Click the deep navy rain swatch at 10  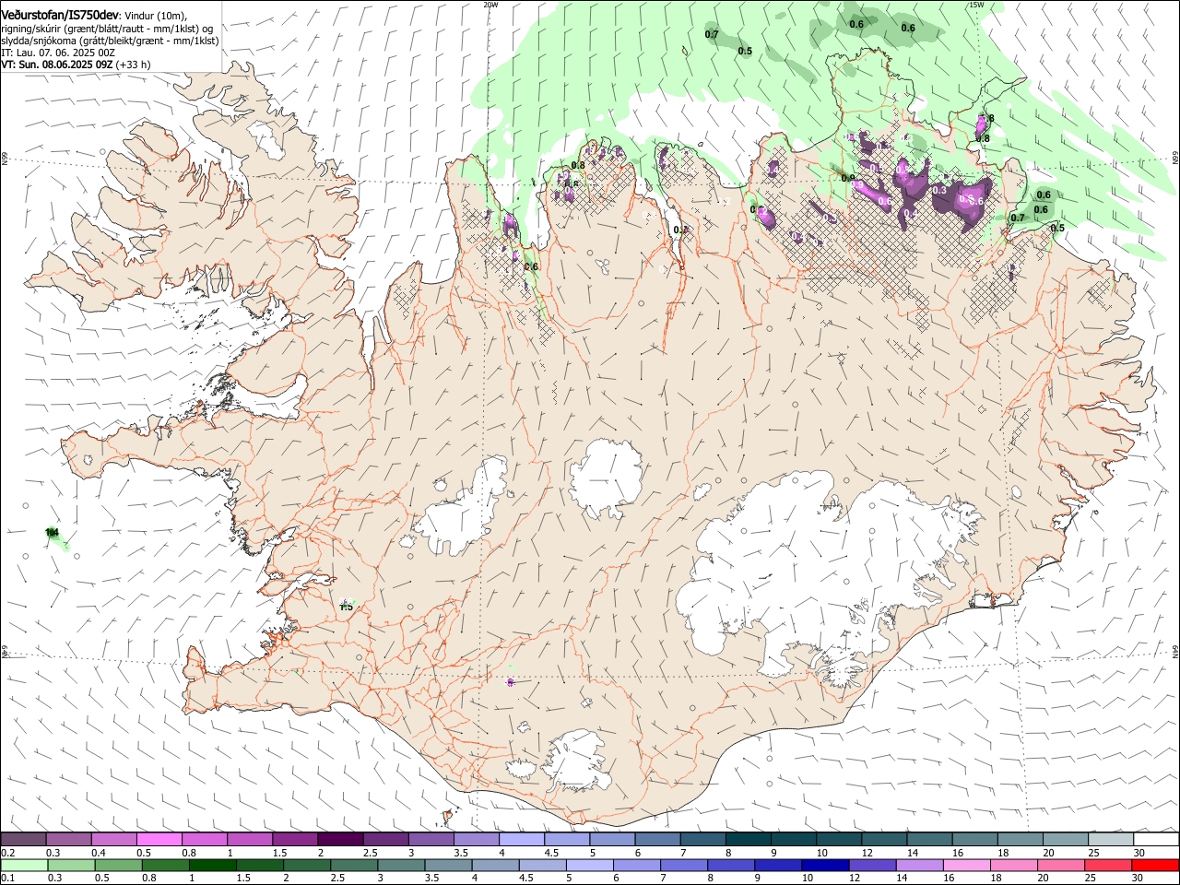tap(823, 865)
